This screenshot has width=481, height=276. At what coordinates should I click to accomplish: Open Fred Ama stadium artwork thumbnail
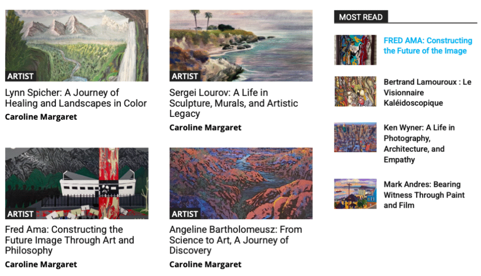[x=77, y=183]
